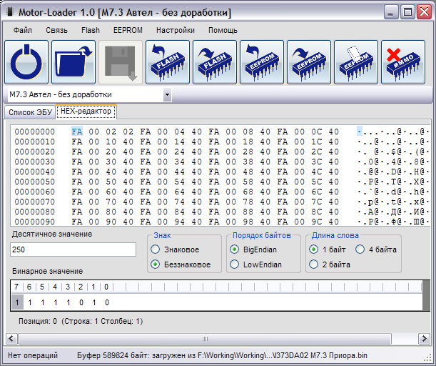436x366 pixels.
Task: Open the Flash menu
Action: pyautogui.click(x=91, y=30)
